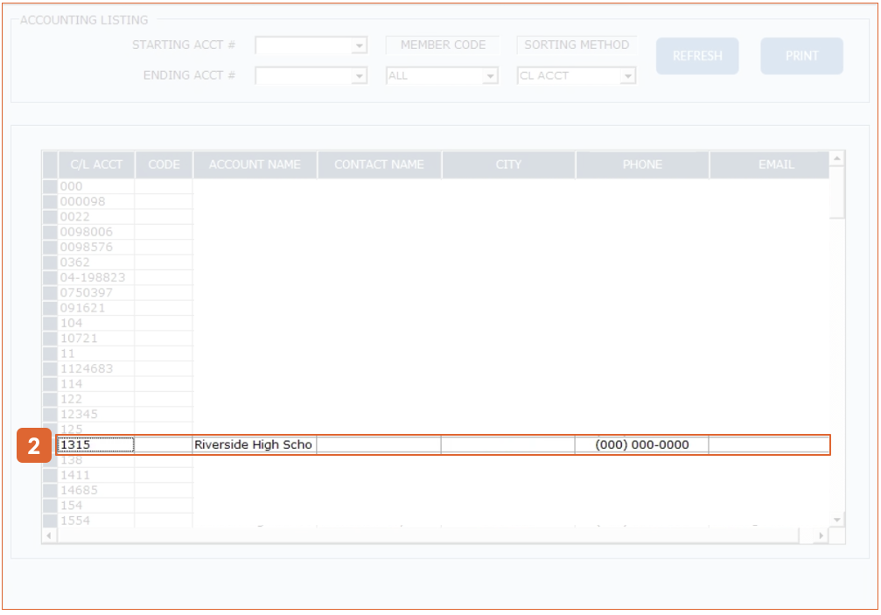This screenshot has height=615, width=881.
Task: Click the CITY column header
Action: [x=508, y=164]
